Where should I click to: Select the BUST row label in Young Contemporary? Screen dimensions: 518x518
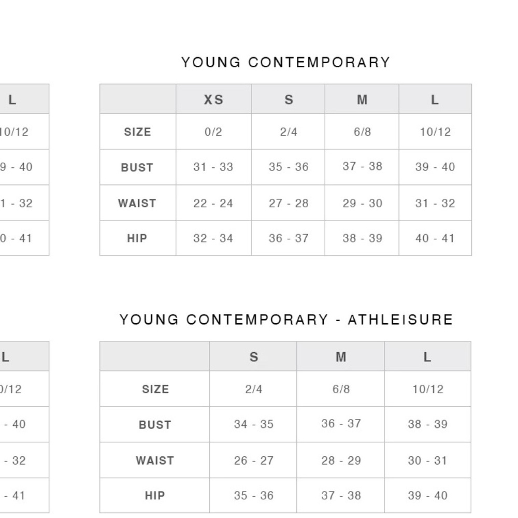point(137,167)
